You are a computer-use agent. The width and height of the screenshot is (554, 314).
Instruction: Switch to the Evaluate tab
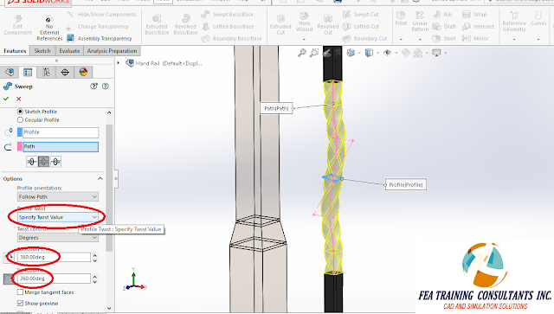pos(69,51)
